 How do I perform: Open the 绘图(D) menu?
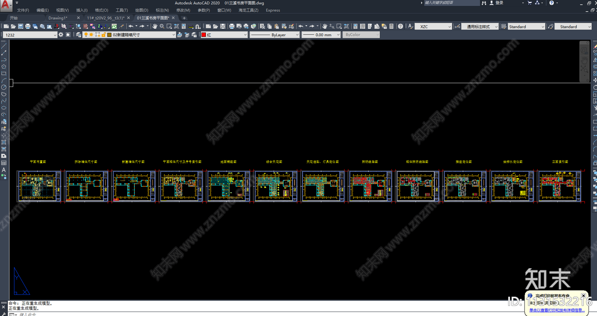click(142, 10)
